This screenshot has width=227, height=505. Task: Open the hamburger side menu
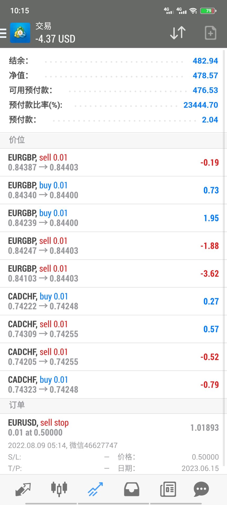click(x=3, y=33)
